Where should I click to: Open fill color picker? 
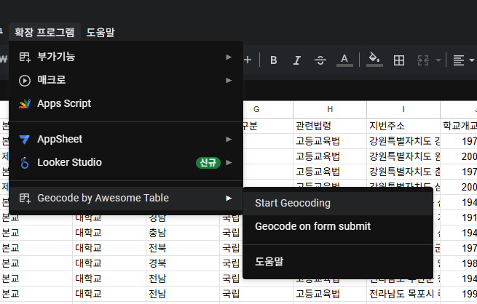pyautogui.click(x=374, y=60)
